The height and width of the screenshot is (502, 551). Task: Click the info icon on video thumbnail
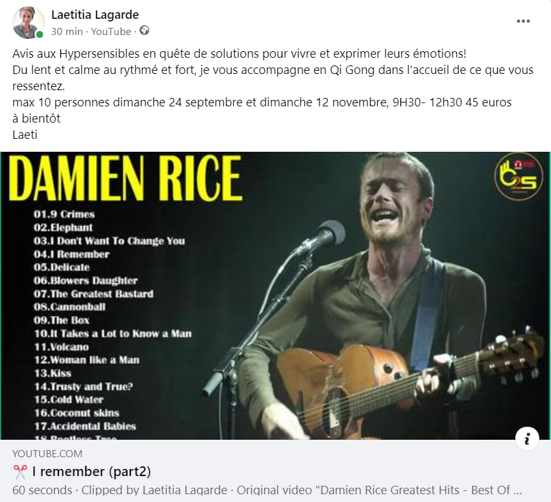(527, 438)
